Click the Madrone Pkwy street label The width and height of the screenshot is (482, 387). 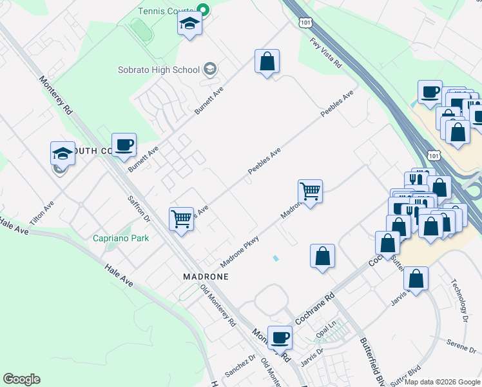coord(240,252)
